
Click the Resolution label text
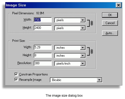click(x=25, y=63)
